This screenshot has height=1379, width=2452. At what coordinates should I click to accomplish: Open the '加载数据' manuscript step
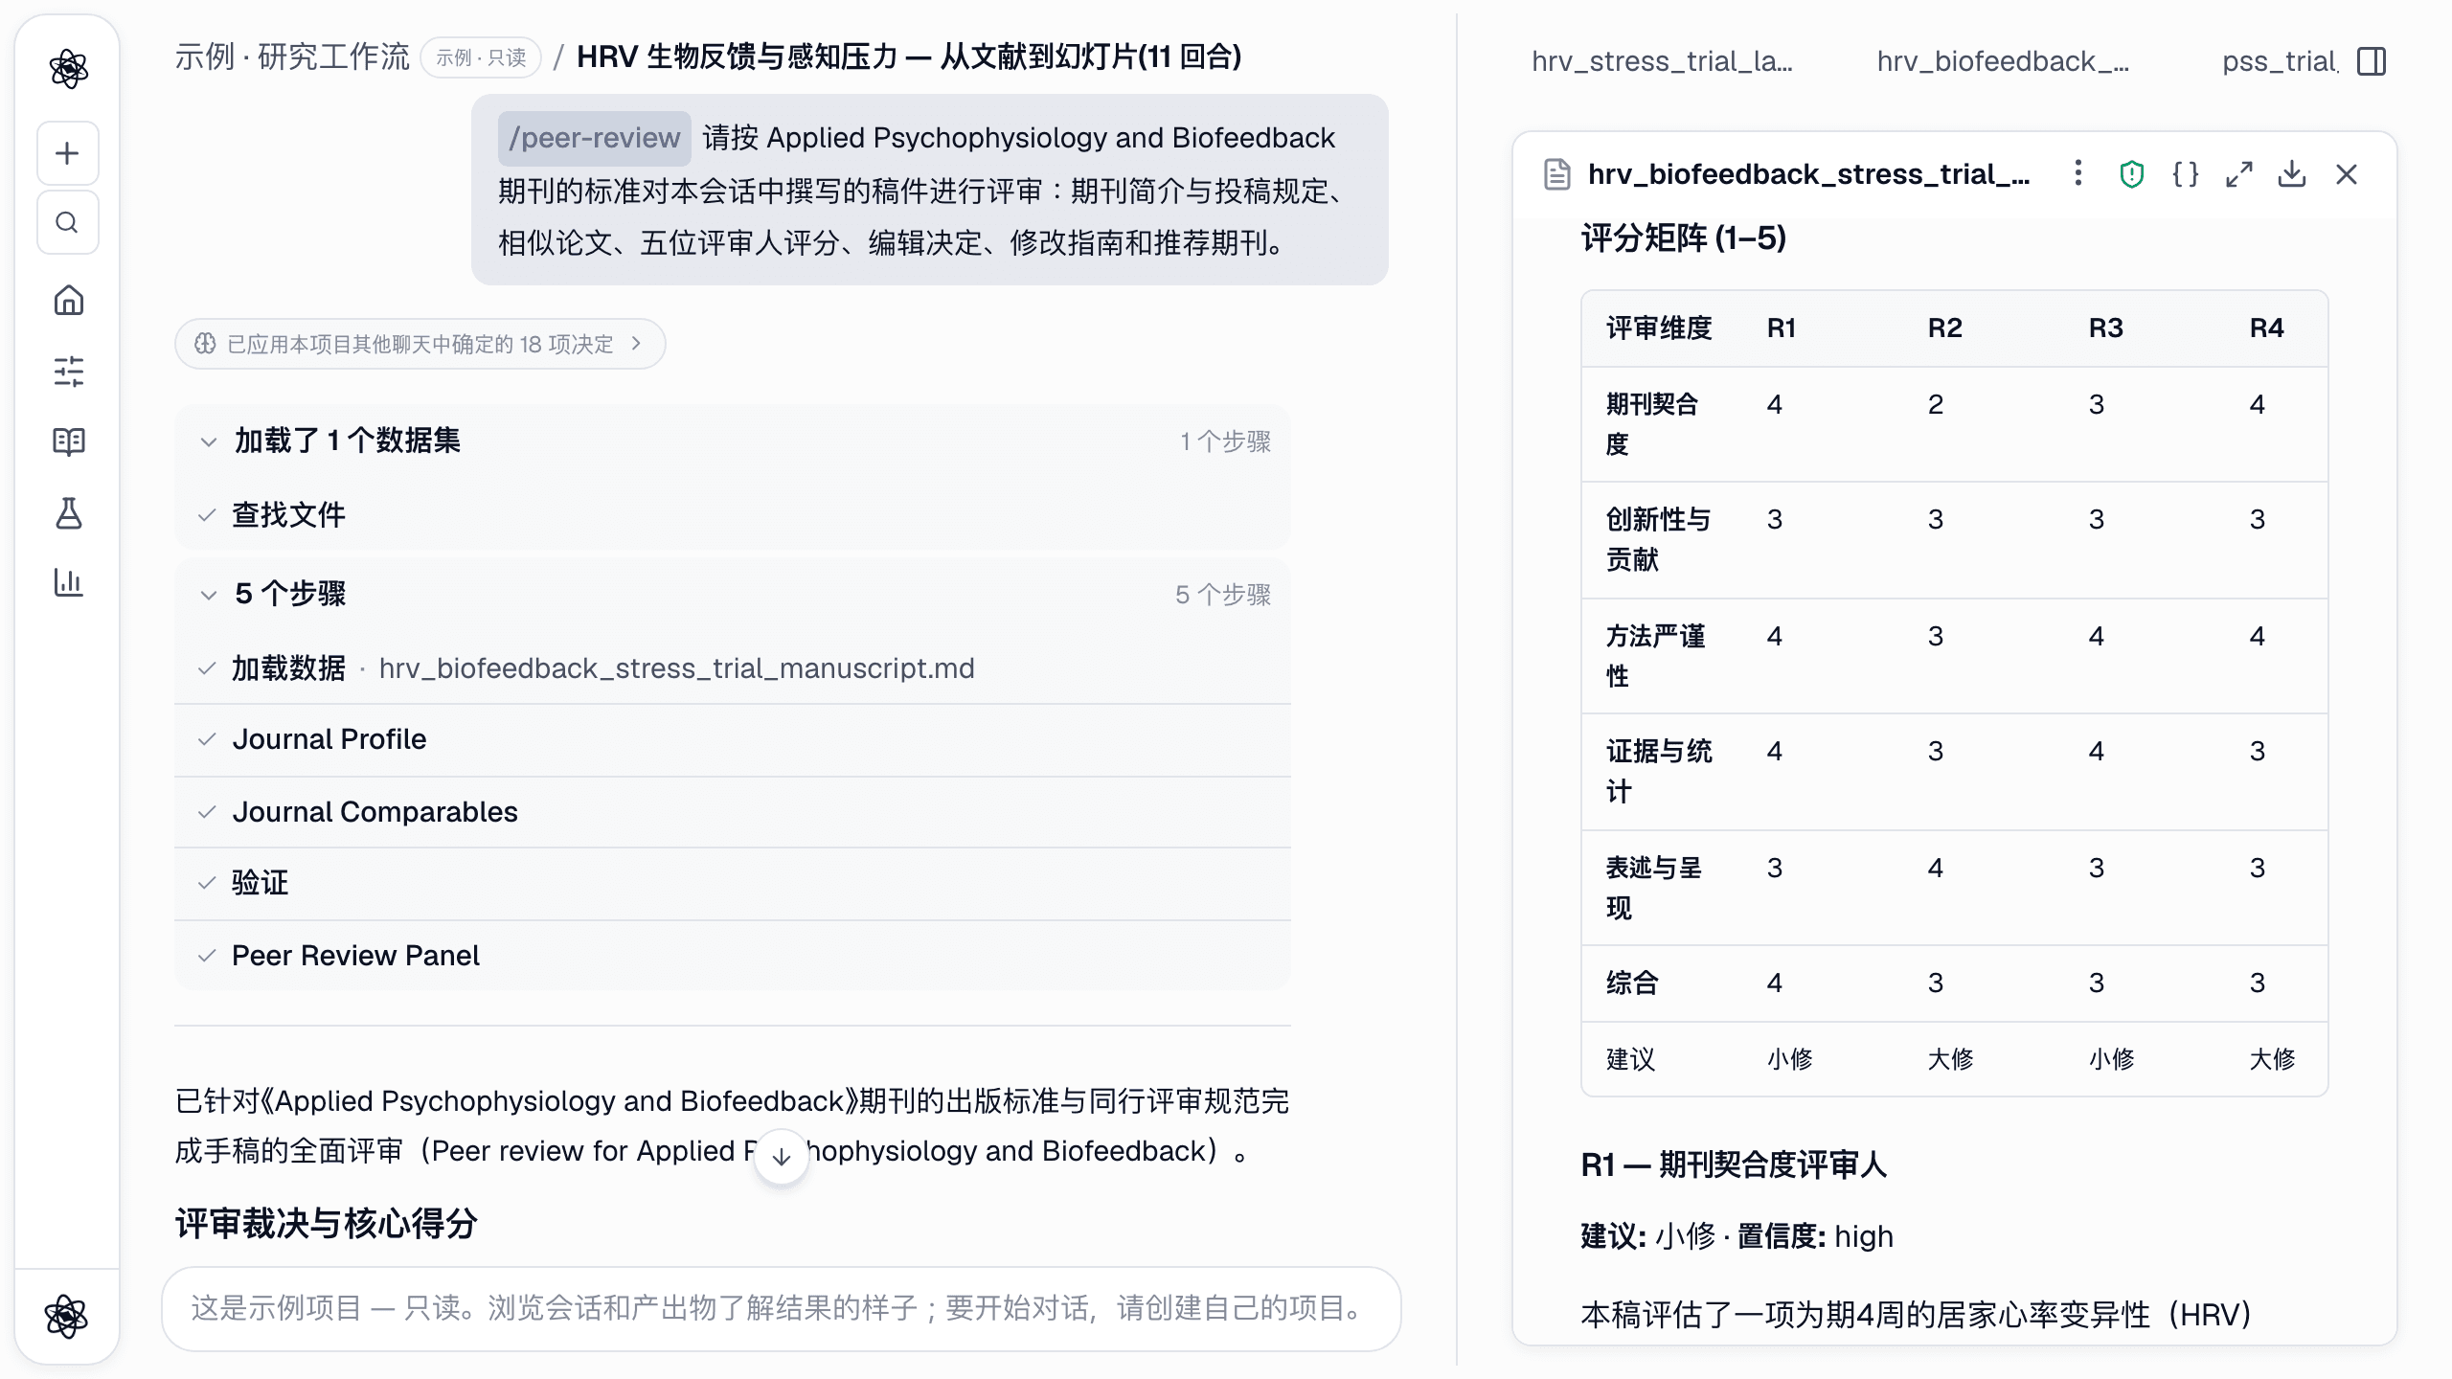tap(733, 668)
